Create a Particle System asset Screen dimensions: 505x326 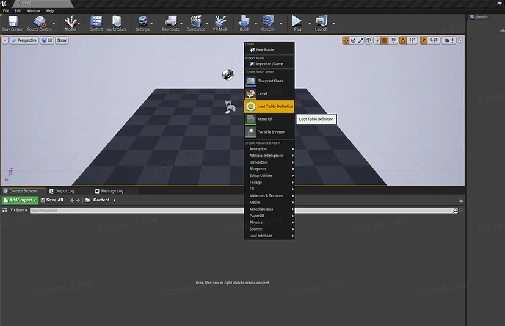click(269, 132)
